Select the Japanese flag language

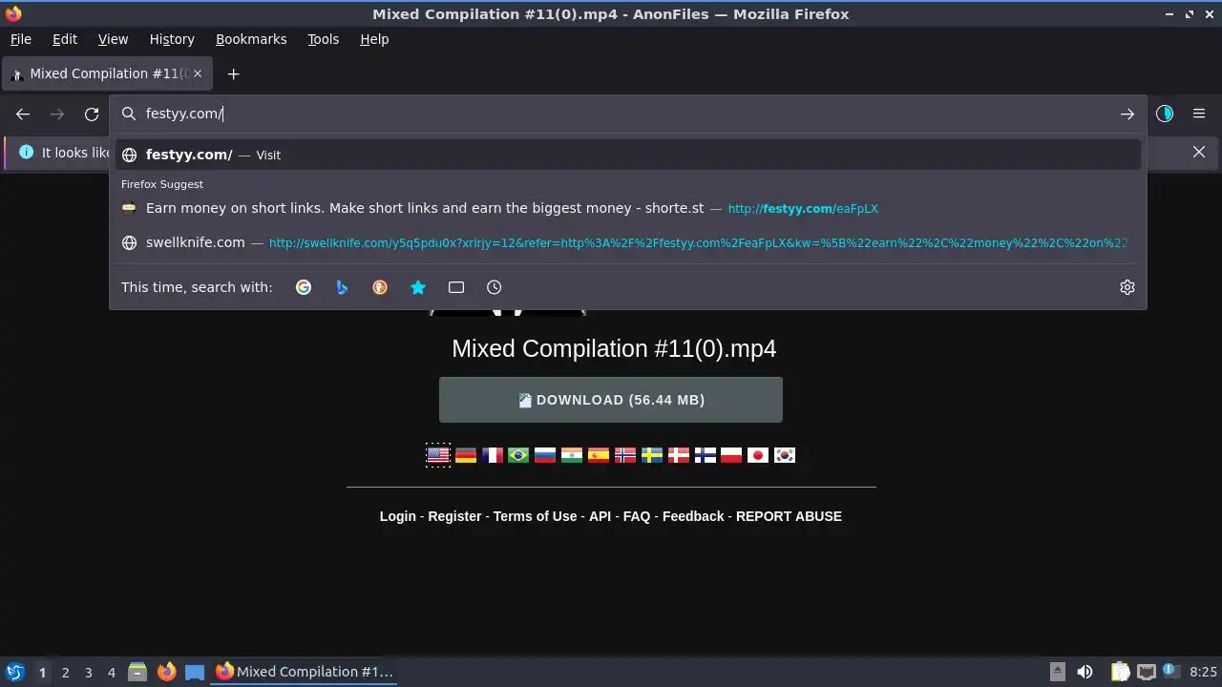pos(758,455)
